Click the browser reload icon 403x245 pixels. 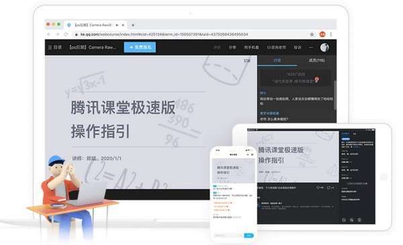66,34
